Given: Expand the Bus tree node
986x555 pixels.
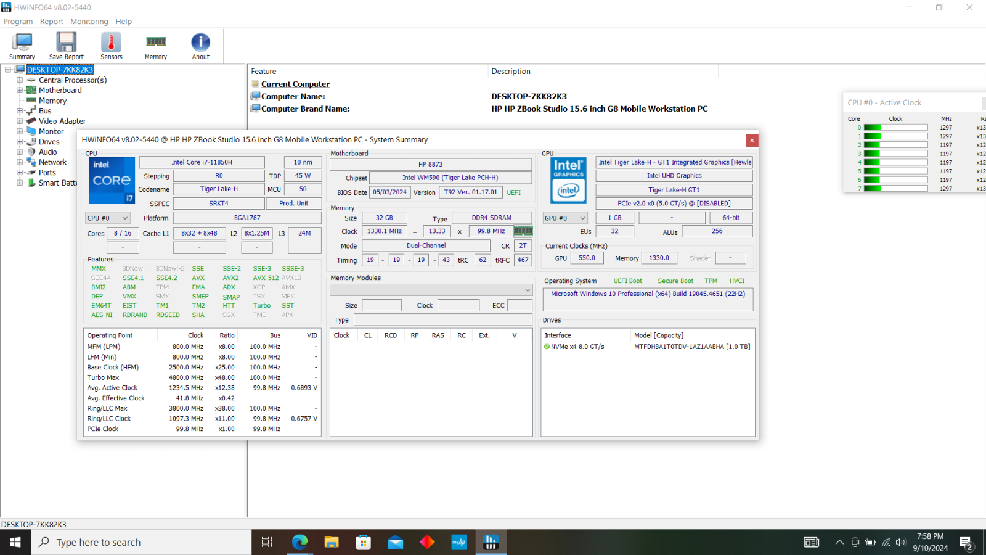Looking at the screenshot, I should (20, 111).
